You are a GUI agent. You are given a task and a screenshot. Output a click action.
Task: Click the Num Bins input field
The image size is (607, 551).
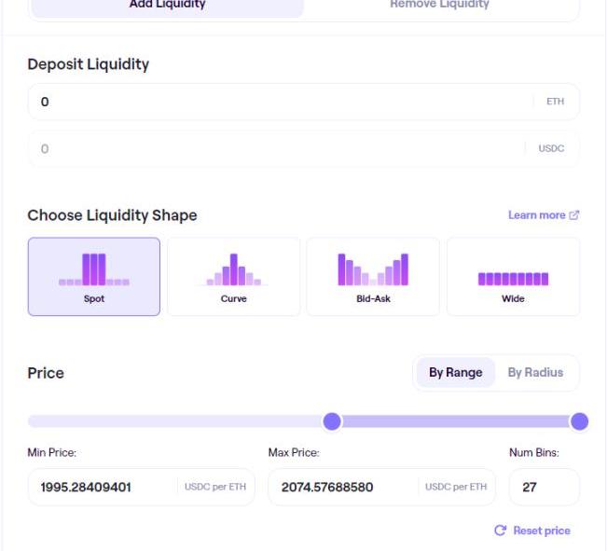click(x=544, y=487)
